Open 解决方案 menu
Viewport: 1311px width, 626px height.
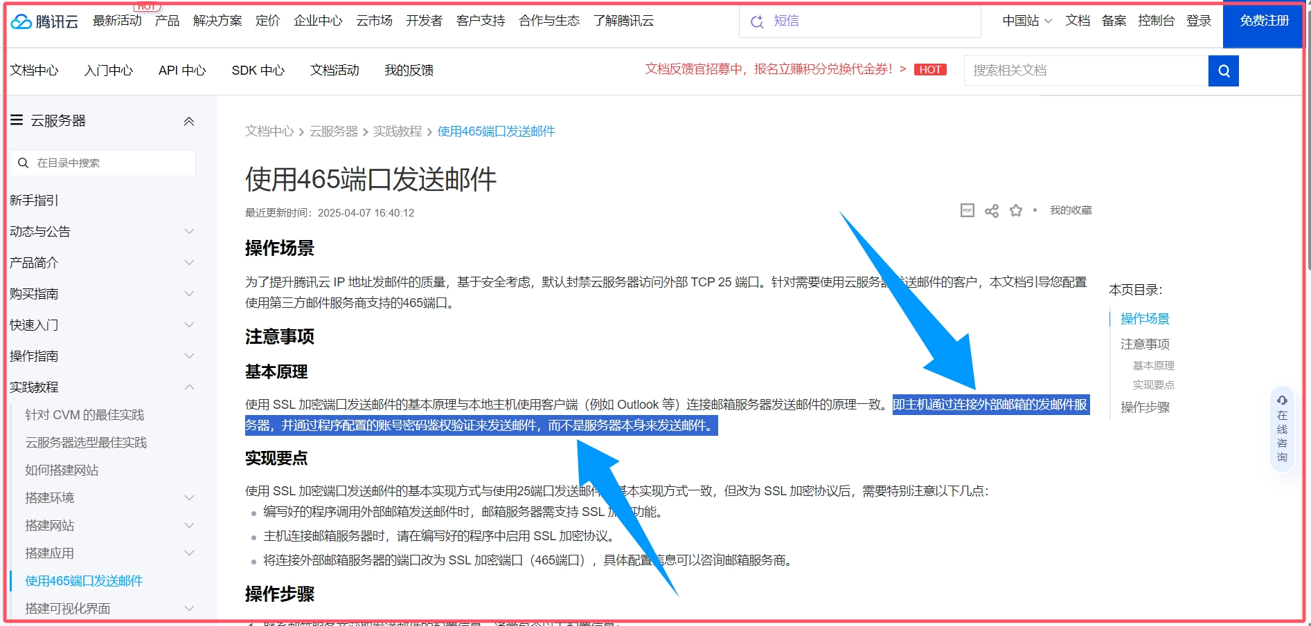[x=217, y=21]
